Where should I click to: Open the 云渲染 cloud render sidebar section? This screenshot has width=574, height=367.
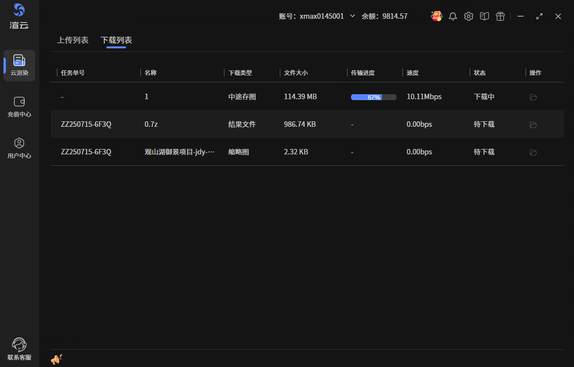point(19,65)
